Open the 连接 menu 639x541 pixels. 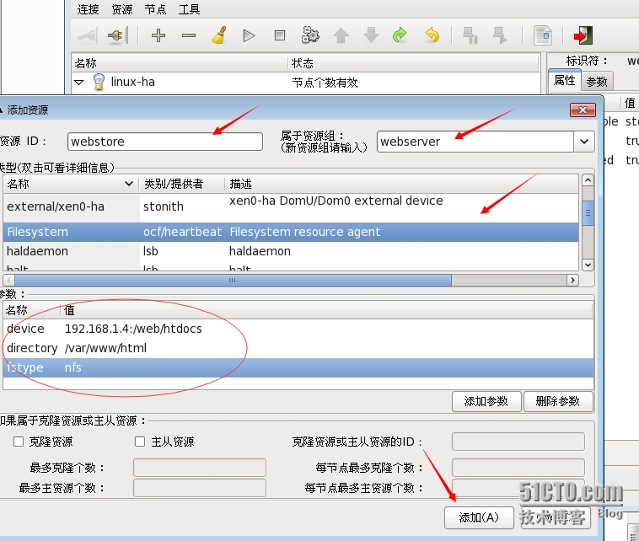click(x=88, y=9)
